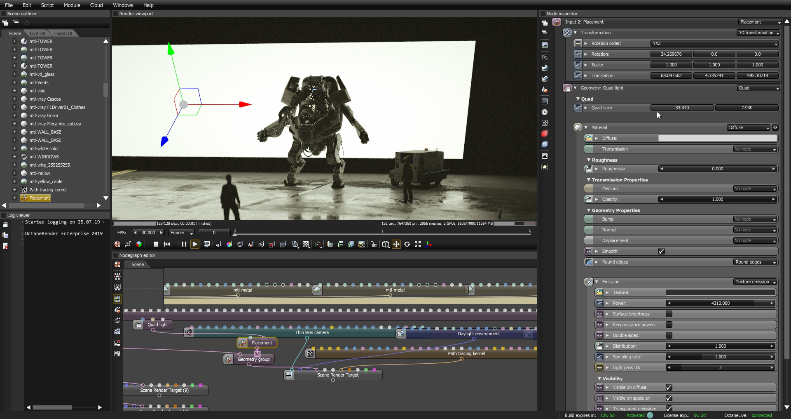The height and width of the screenshot is (419, 791).
Task: Open the Script menu
Action: point(47,5)
